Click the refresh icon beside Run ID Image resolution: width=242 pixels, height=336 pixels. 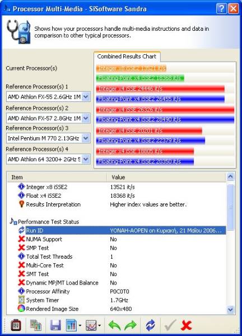(21, 230)
